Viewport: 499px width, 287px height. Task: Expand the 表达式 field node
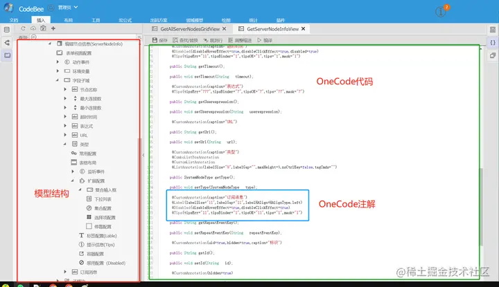point(65,126)
